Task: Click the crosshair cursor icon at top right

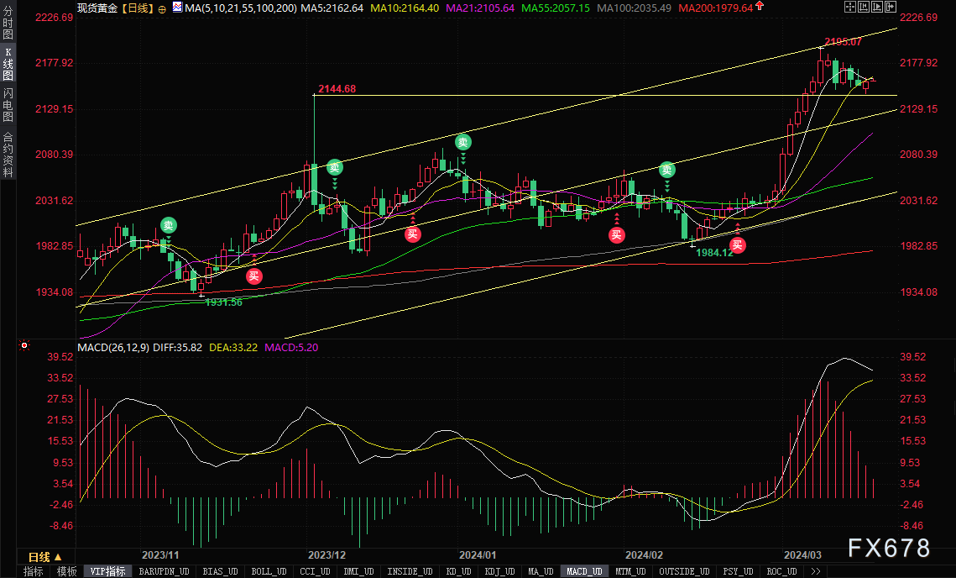Action: pos(850,7)
